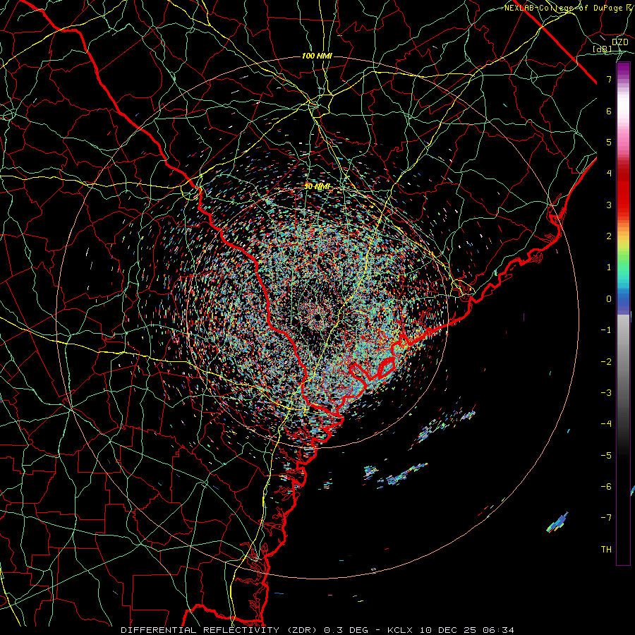
Task: Click the 3 value on the color scale
Action: tap(609, 205)
